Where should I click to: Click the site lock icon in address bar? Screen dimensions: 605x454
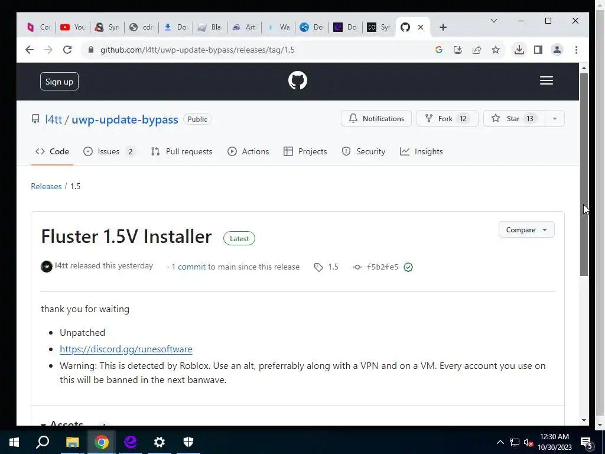click(x=90, y=50)
